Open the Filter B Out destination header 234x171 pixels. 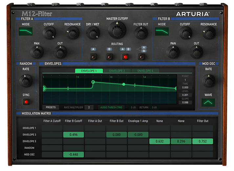117,121
